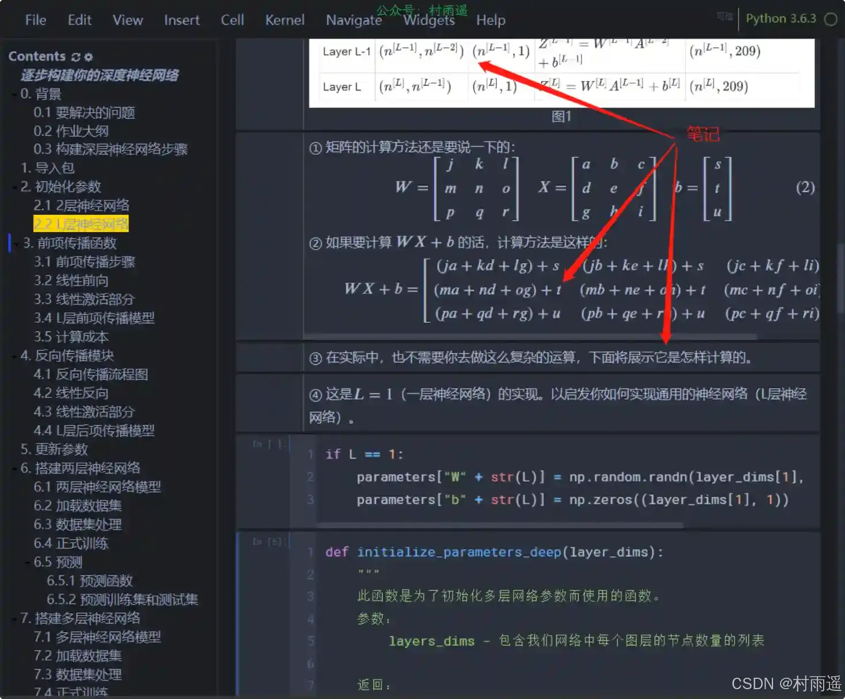The width and height of the screenshot is (845, 699).
Task: Click the kernel status circle indicator
Action: tap(831, 19)
